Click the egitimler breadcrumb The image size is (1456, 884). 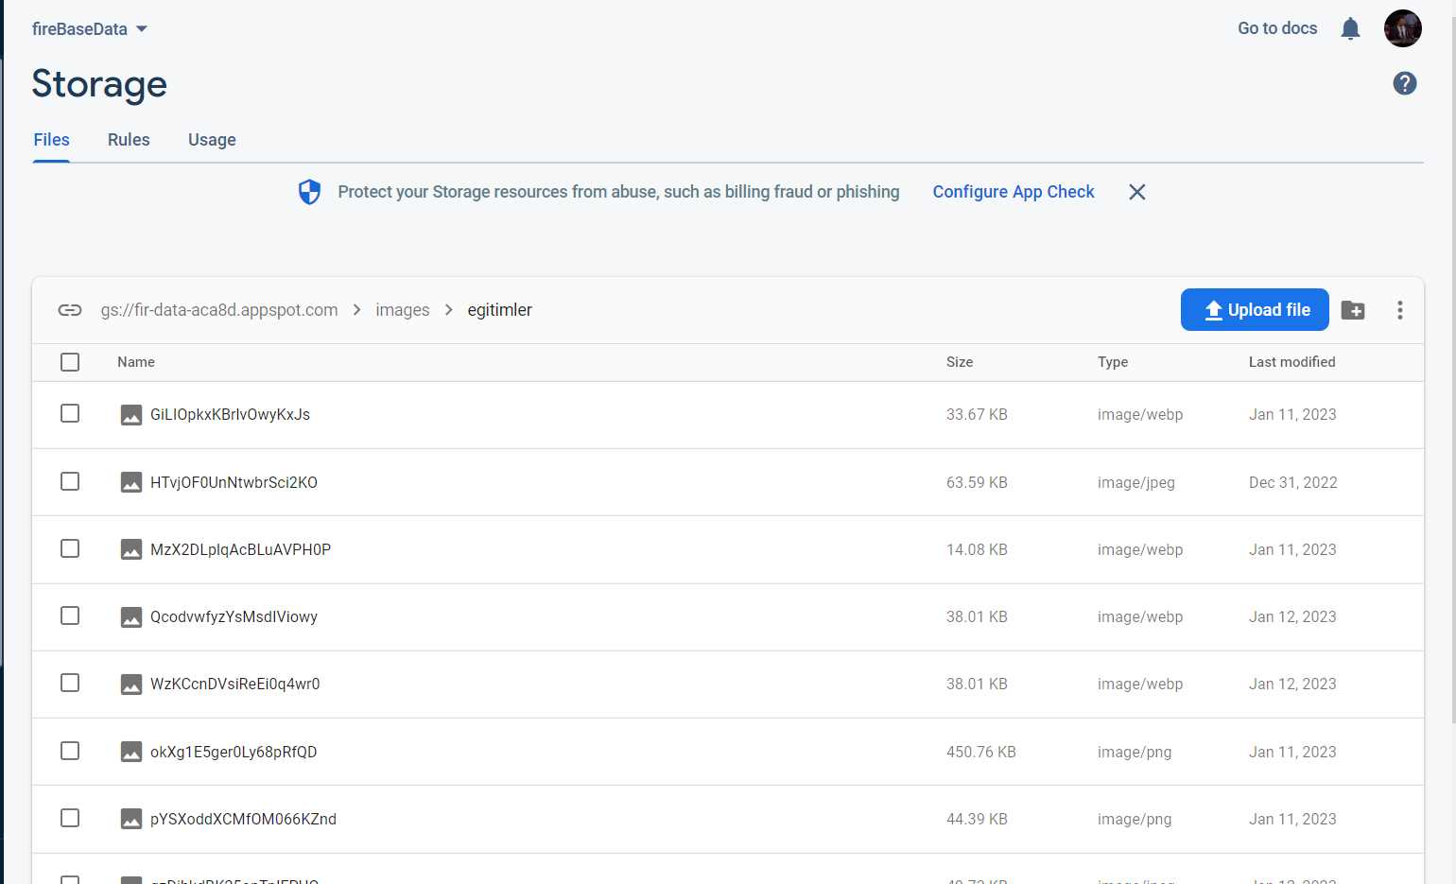tap(500, 310)
